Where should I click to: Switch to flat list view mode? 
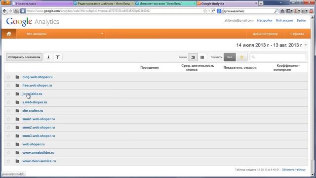point(202,57)
